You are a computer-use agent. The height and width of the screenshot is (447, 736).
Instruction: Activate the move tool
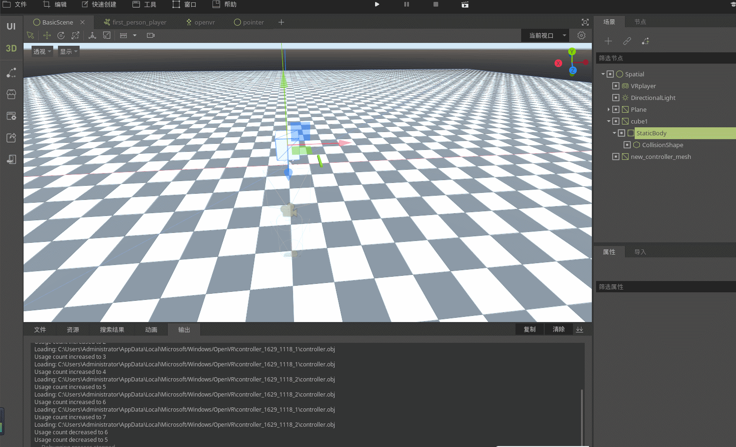tap(47, 35)
